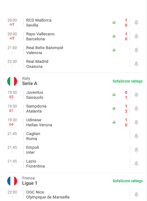This screenshot has height=201, width=147.
Task: Enable alert bell for Rayo Vallecano vs Barcelona
Action: 136,36
